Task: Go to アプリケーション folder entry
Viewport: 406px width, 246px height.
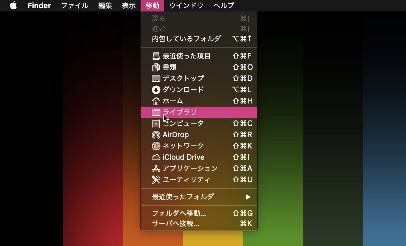Action: tap(199, 169)
